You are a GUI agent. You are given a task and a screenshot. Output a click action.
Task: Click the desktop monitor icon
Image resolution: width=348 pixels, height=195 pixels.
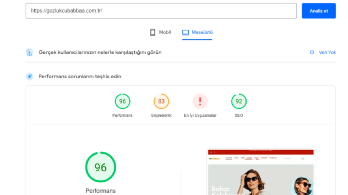pyautogui.click(x=185, y=32)
